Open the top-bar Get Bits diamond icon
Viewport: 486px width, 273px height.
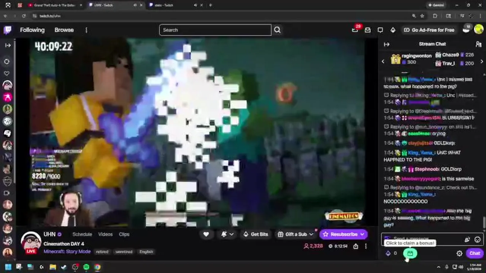[393, 30]
